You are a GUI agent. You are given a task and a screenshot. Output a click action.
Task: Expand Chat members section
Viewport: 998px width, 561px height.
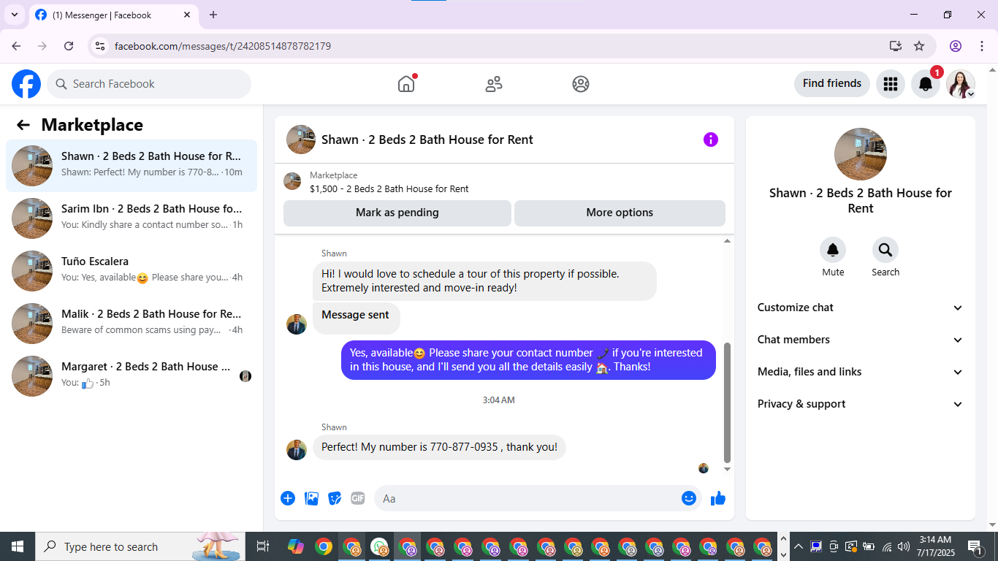click(x=861, y=340)
